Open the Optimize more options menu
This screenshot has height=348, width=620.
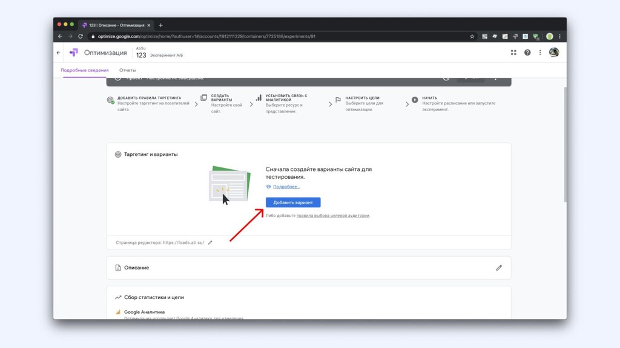tap(540, 53)
